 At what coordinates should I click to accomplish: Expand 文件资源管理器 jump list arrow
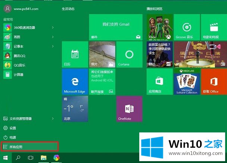[x=53, y=119]
